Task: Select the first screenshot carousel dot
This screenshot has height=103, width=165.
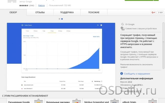Action: click(59, 19)
